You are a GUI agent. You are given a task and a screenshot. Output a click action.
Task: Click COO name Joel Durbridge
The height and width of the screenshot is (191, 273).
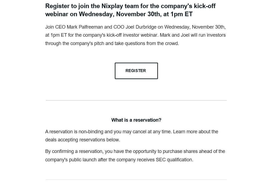141,27
